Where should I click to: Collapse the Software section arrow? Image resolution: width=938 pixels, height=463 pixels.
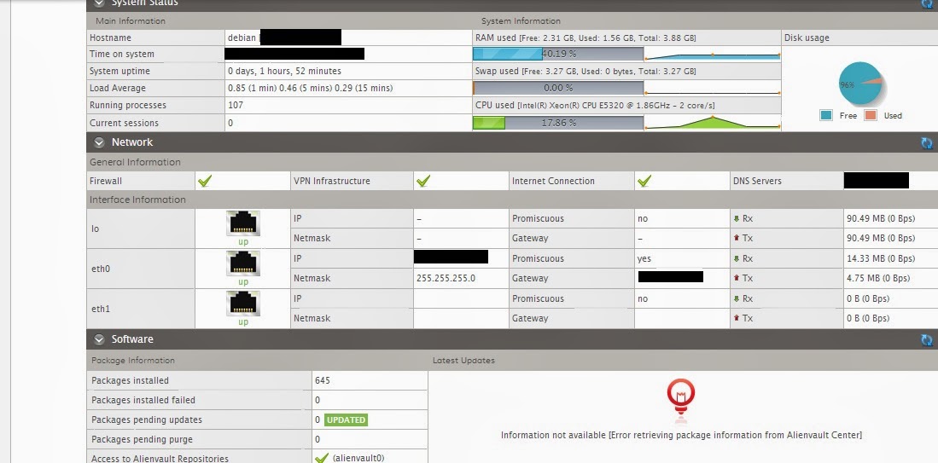point(100,339)
